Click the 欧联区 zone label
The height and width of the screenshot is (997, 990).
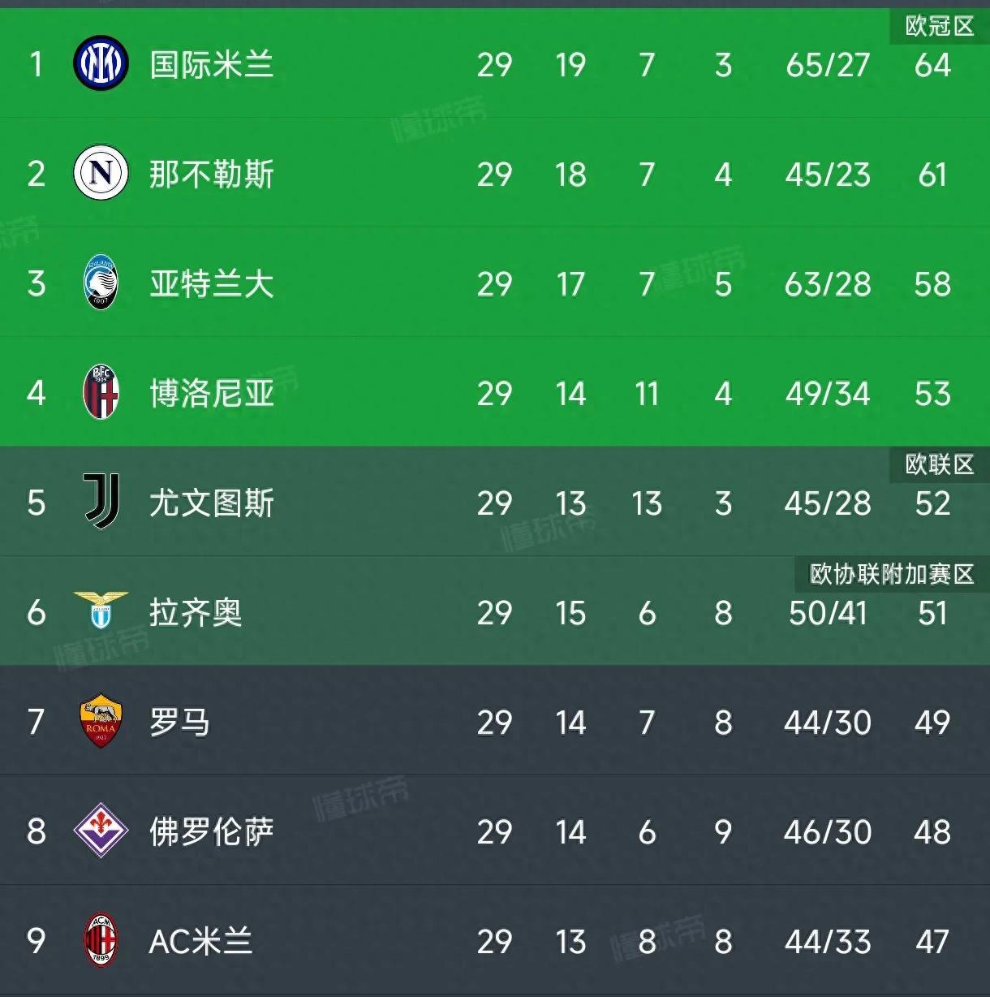coord(939,464)
